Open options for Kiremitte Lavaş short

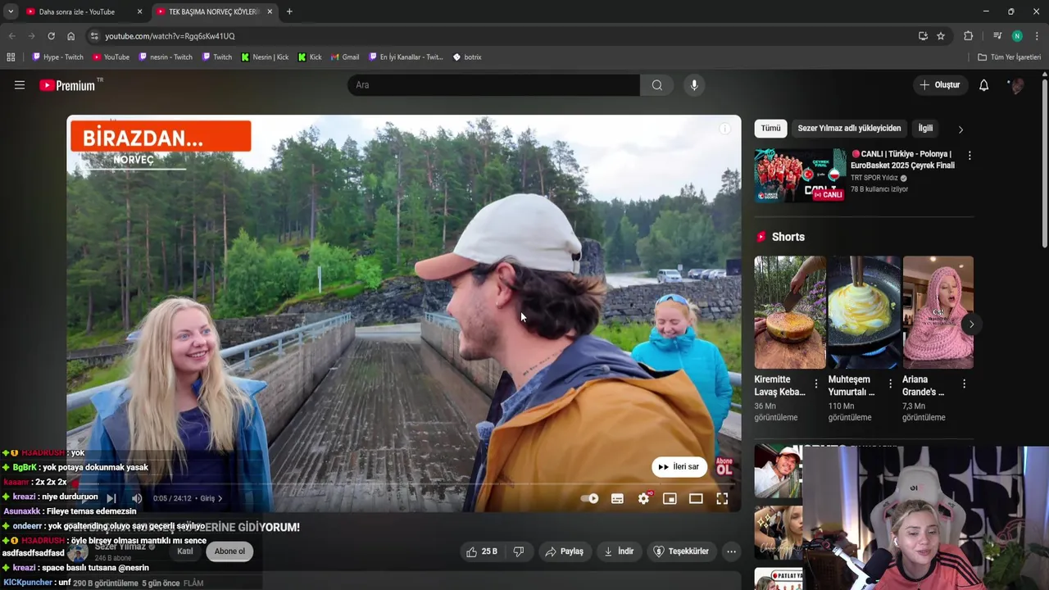coord(815,383)
